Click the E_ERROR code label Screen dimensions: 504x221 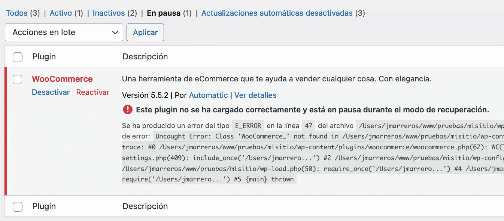(248, 125)
